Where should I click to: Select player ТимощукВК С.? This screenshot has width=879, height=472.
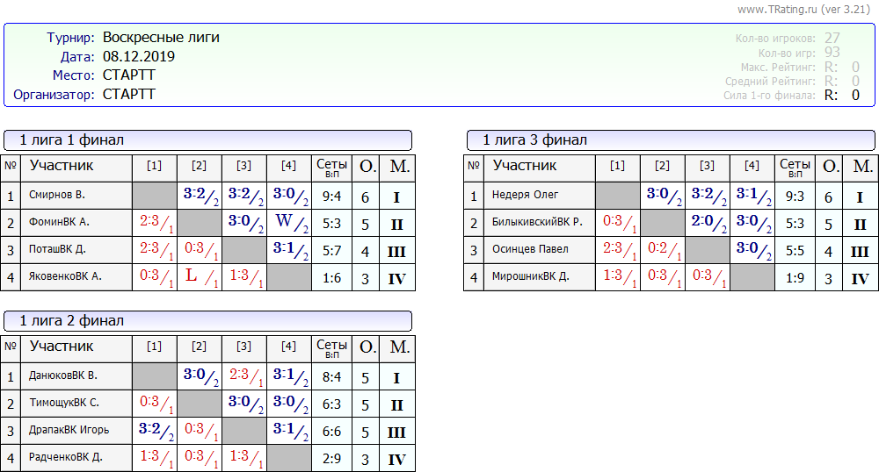click(x=64, y=404)
